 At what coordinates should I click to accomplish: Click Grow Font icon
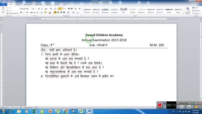click(x=39, y=9)
